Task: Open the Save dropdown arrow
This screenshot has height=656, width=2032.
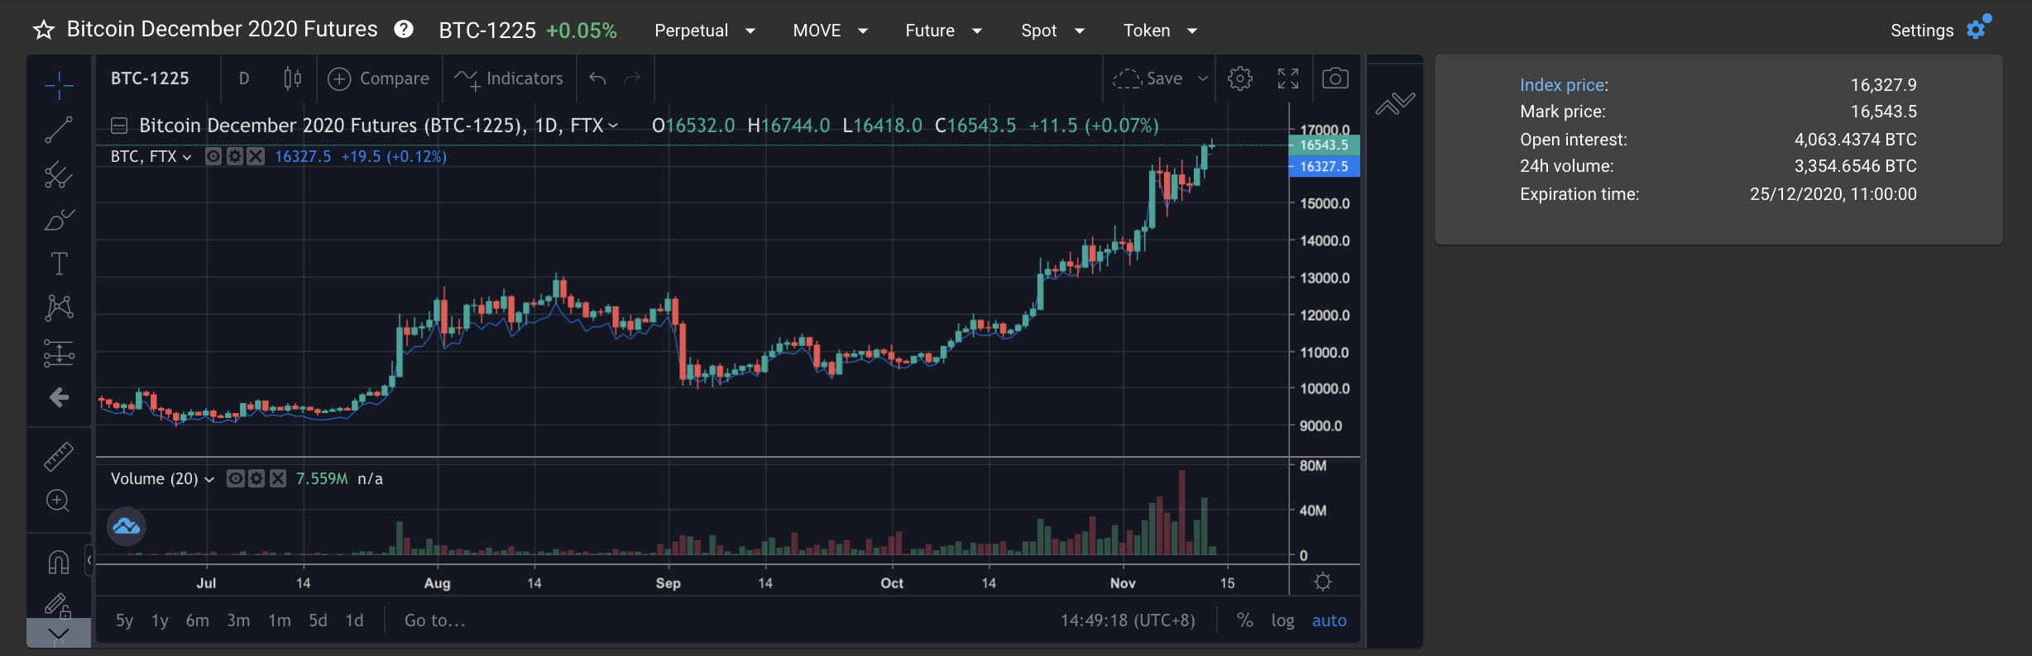Action: [1203, 78]
